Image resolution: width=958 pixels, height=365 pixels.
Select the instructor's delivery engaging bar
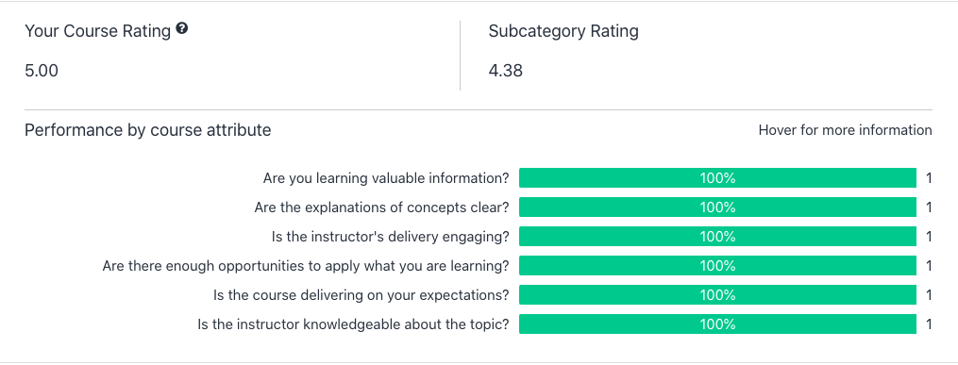tap(717, 237)
